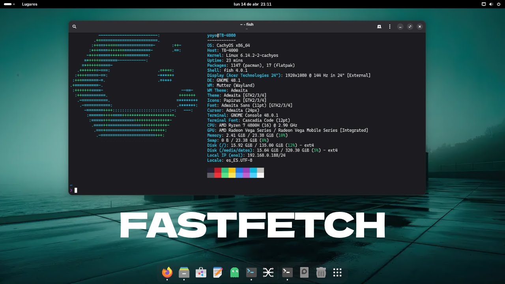
Task: Click the "Disk (/)" 15.92 GiB line
Action: [261, 145]
